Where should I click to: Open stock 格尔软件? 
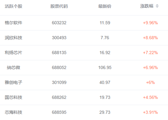tap(14, 23)
